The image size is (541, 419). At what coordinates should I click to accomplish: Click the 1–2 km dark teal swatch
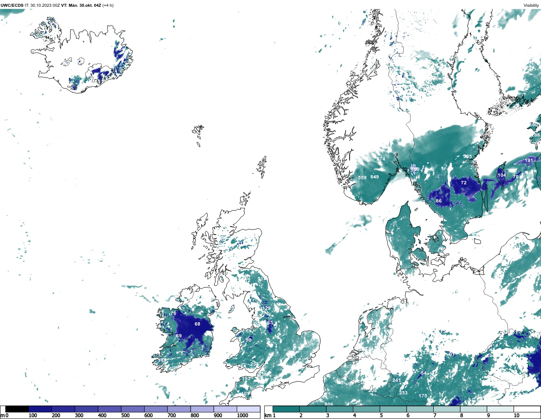click(286, 409)
